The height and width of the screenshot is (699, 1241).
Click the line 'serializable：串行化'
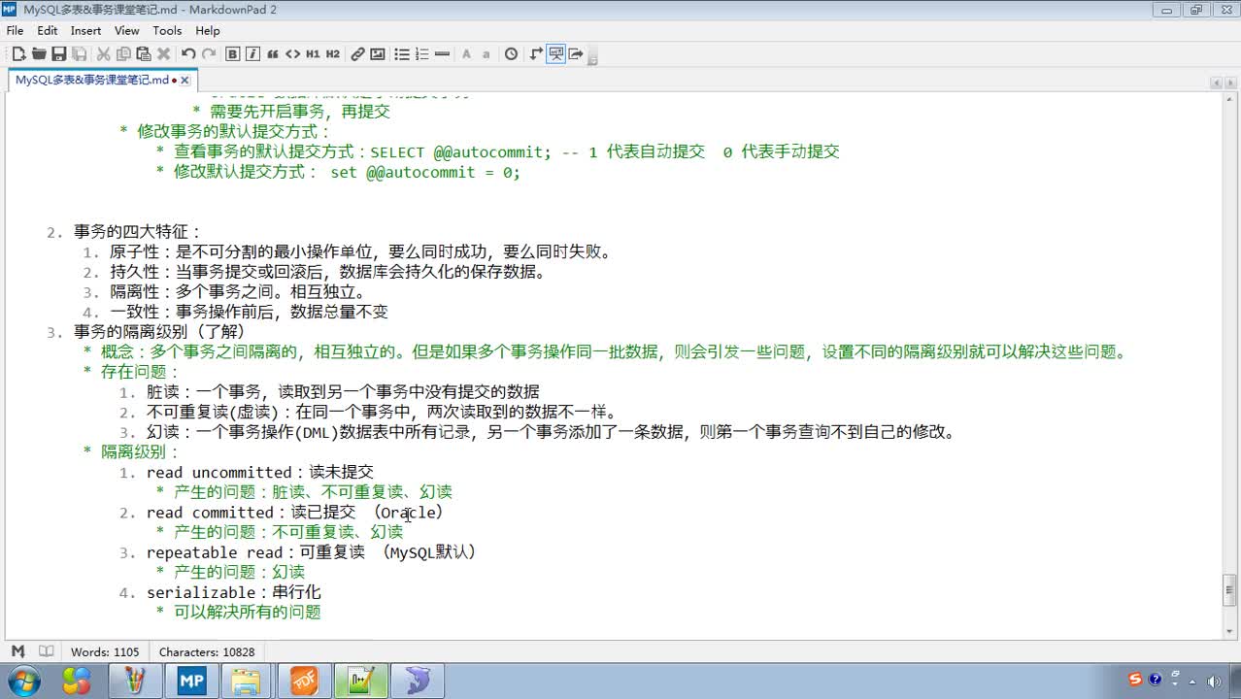click(233, 591)
